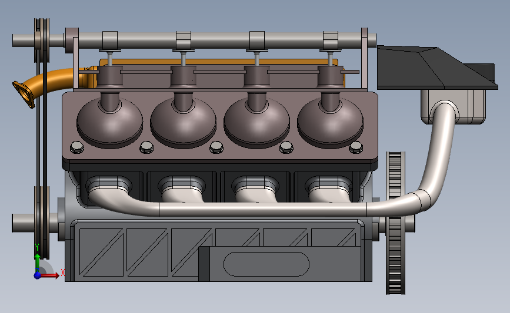Screen dimensions: 510x313
Task: Select the leftmost hex bolt on the head
Action: coord(76,148)
